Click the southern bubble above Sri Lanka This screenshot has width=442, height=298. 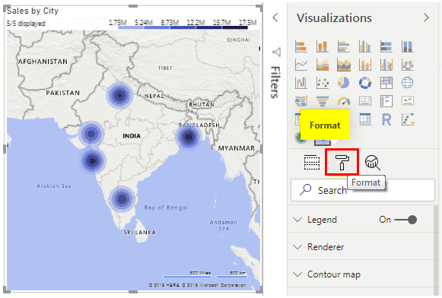tap(122, 199)
